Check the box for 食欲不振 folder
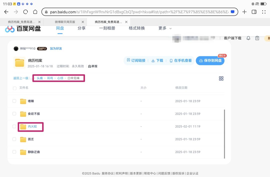 (14, 114)
